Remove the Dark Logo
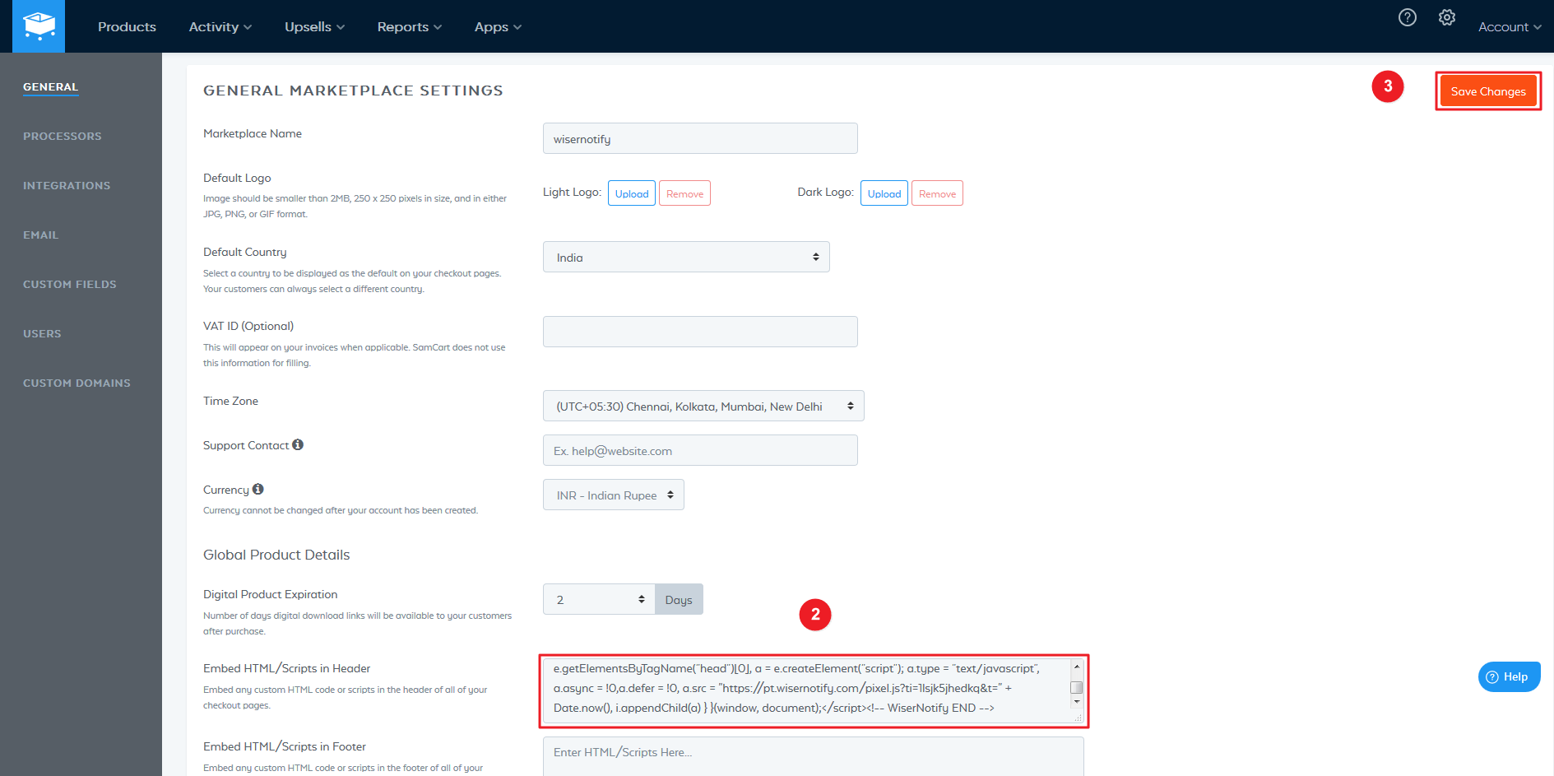1554x776 pixels. coord(936,193)
